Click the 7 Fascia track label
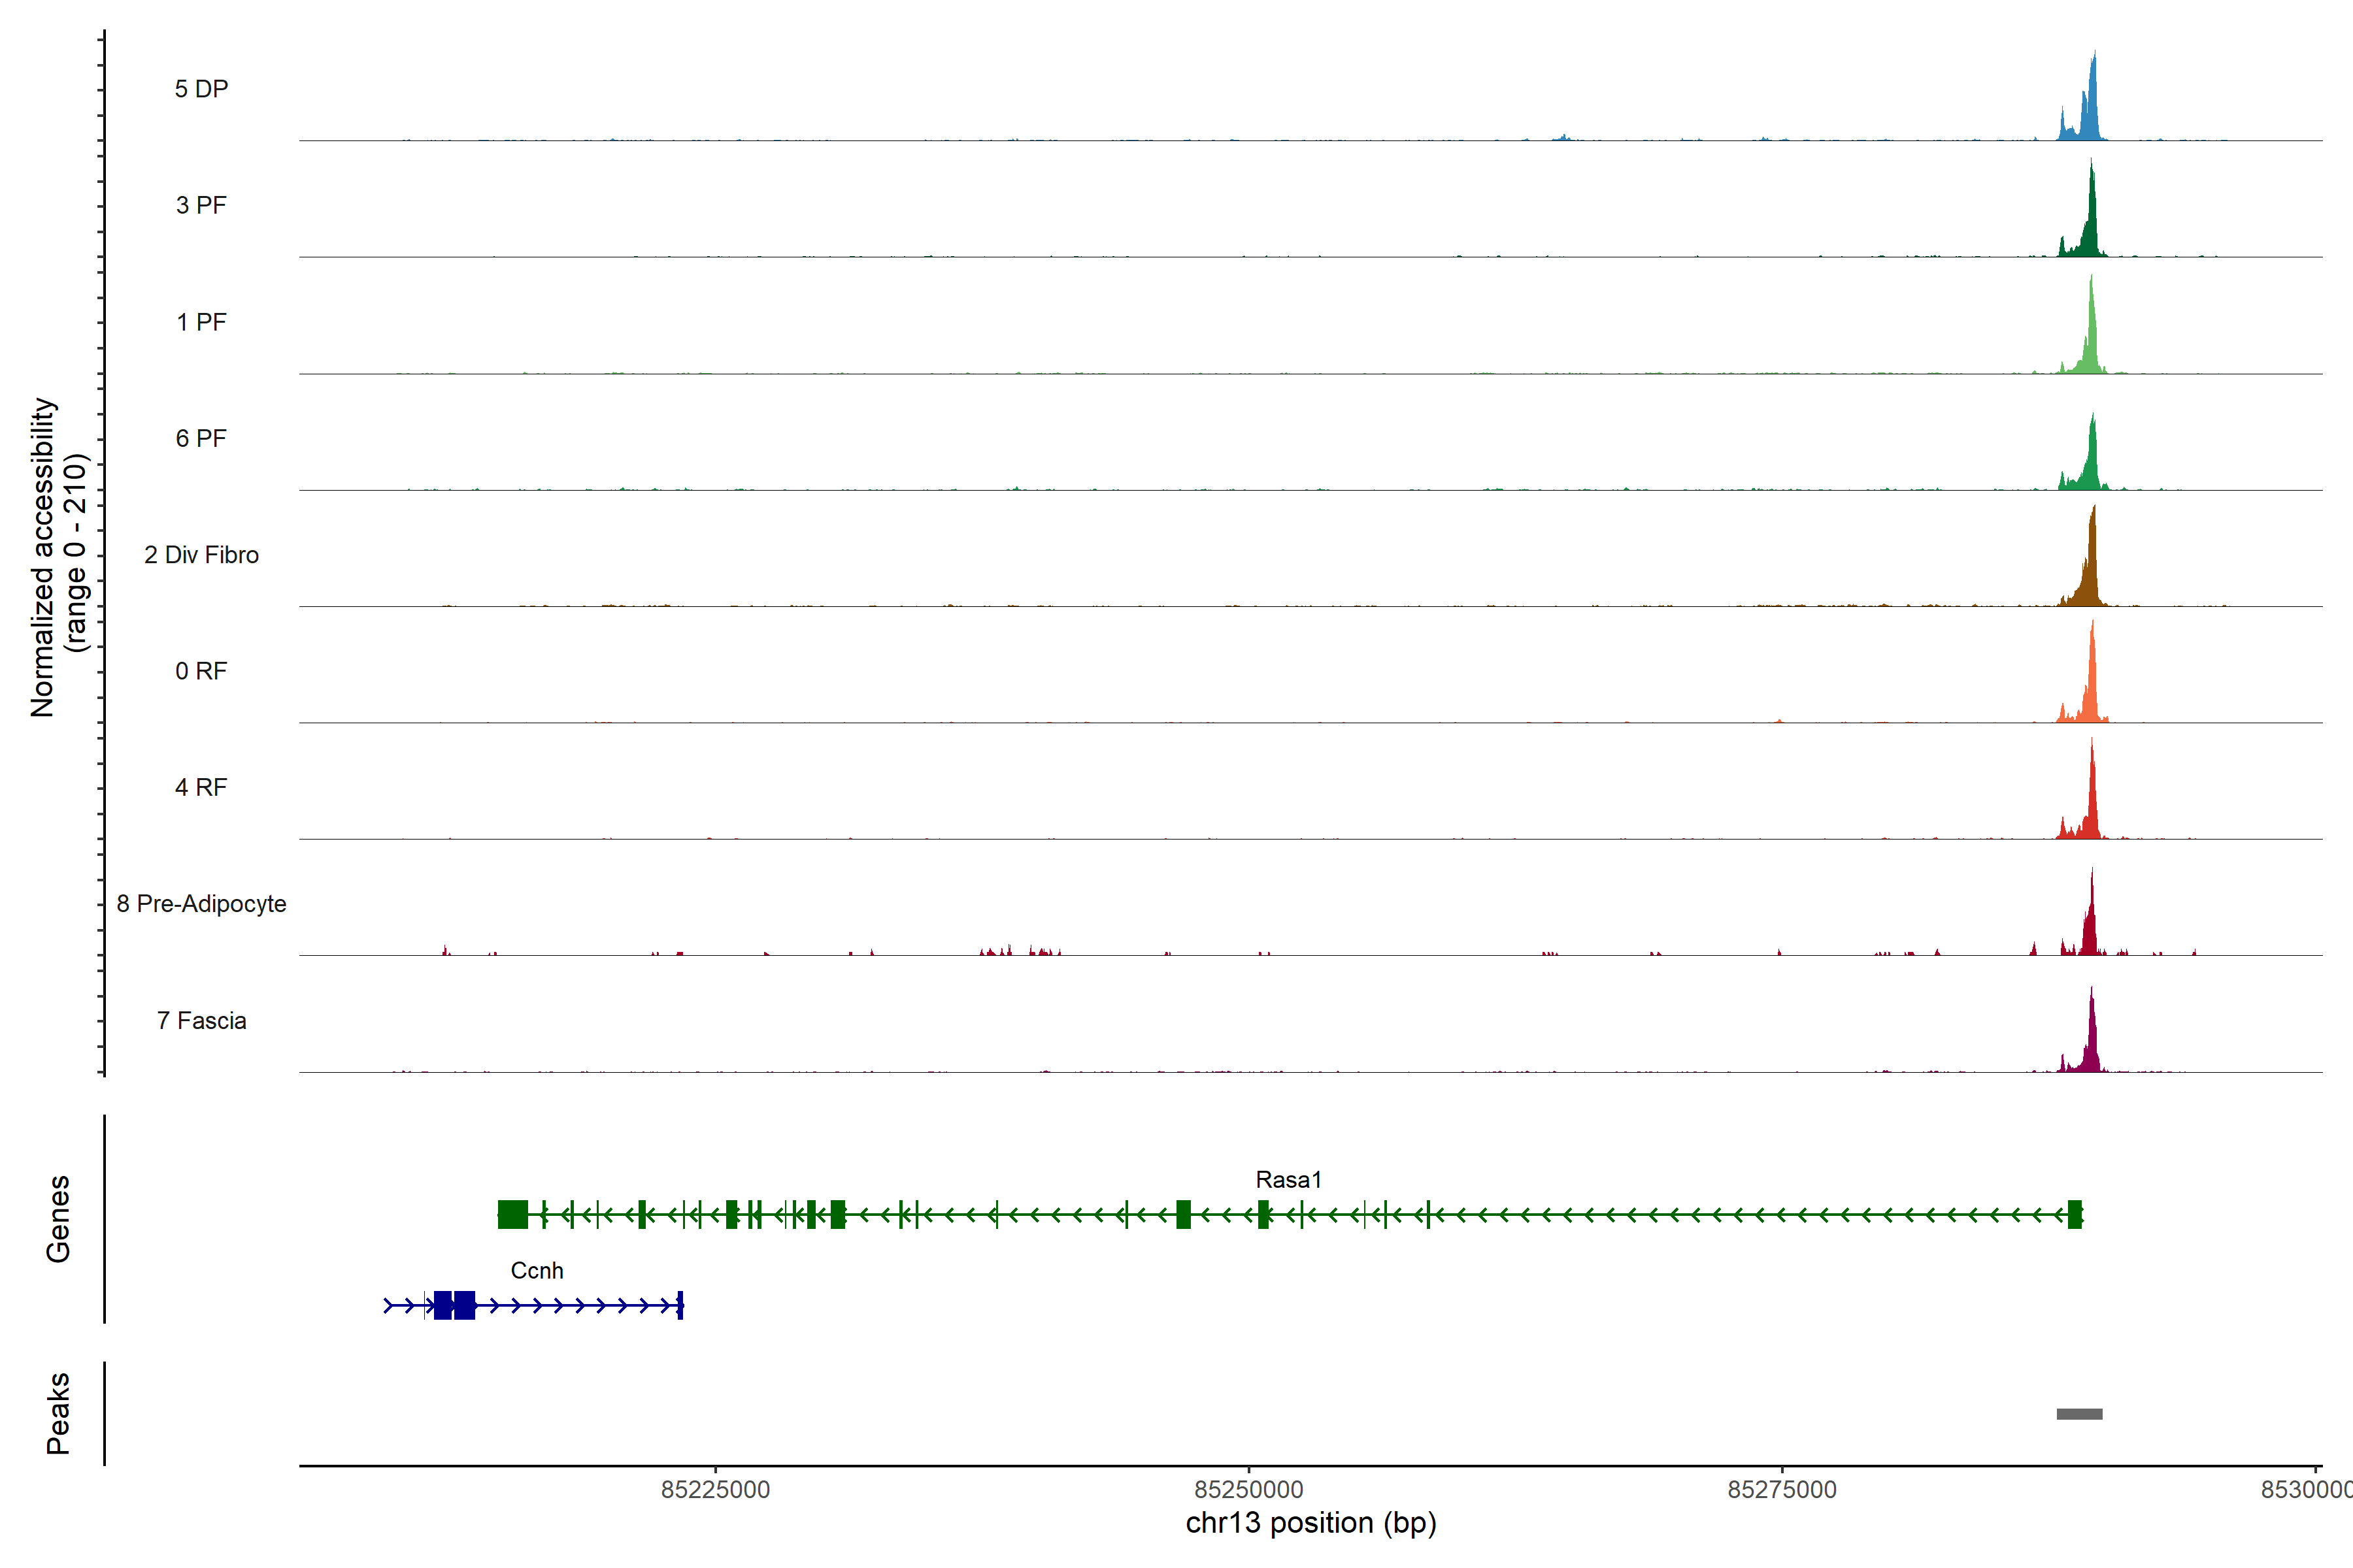 [x=201, y=1020]
